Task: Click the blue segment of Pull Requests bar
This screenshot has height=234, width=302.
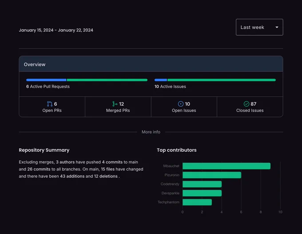Action: (46, 80)
